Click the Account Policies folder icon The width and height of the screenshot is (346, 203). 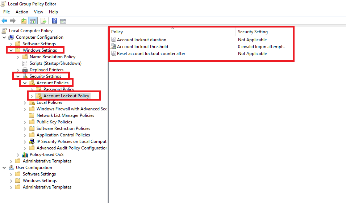[x=32, y=83]
